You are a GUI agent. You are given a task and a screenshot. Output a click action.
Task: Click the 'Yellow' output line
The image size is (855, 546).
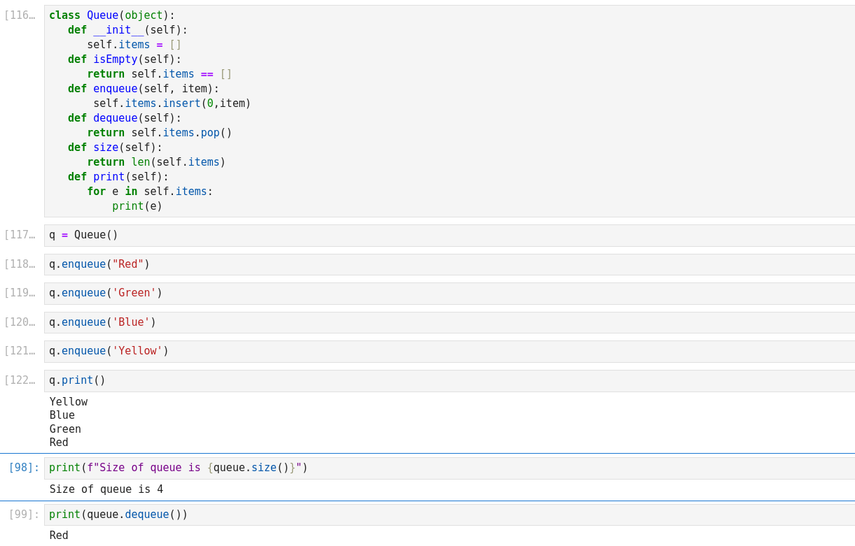pos(69,402)
